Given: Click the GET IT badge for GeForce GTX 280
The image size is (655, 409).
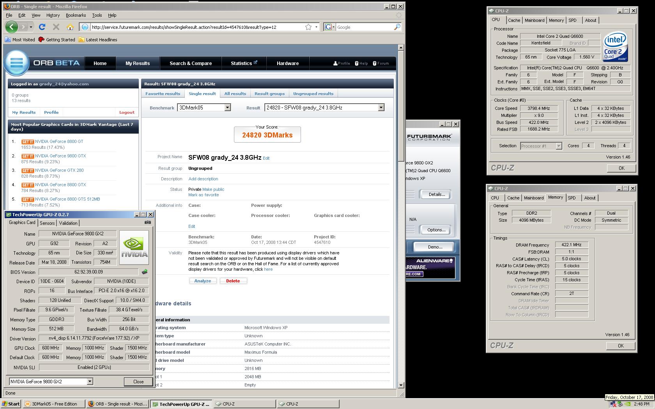Looking at the screenshot, I should tap(28, 171).
